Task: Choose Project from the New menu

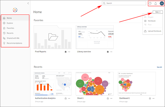Action: pos(153,17)
